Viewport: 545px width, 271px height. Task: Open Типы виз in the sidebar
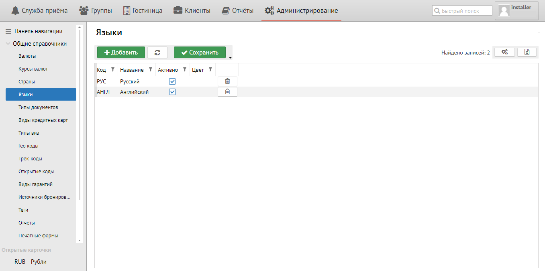[41, 133]
